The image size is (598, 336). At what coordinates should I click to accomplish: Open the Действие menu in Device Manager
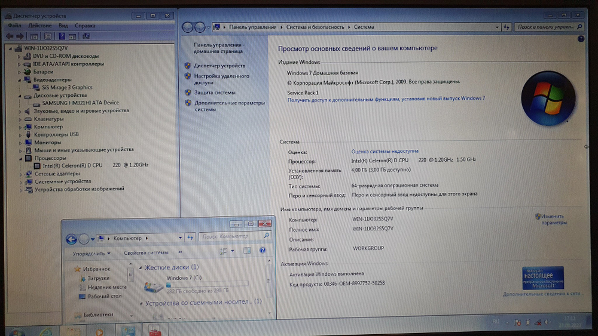click(39, 26)
